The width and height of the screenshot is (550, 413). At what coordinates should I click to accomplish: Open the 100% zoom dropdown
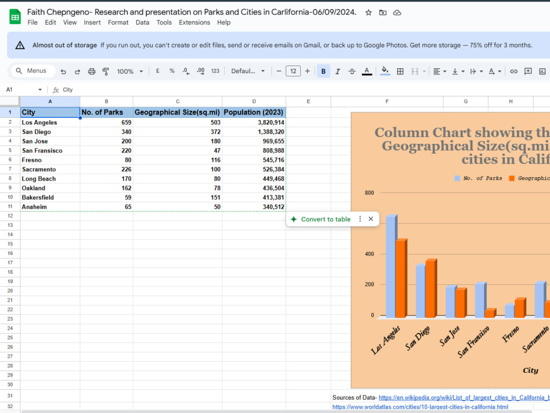click(x=130, y=71)
